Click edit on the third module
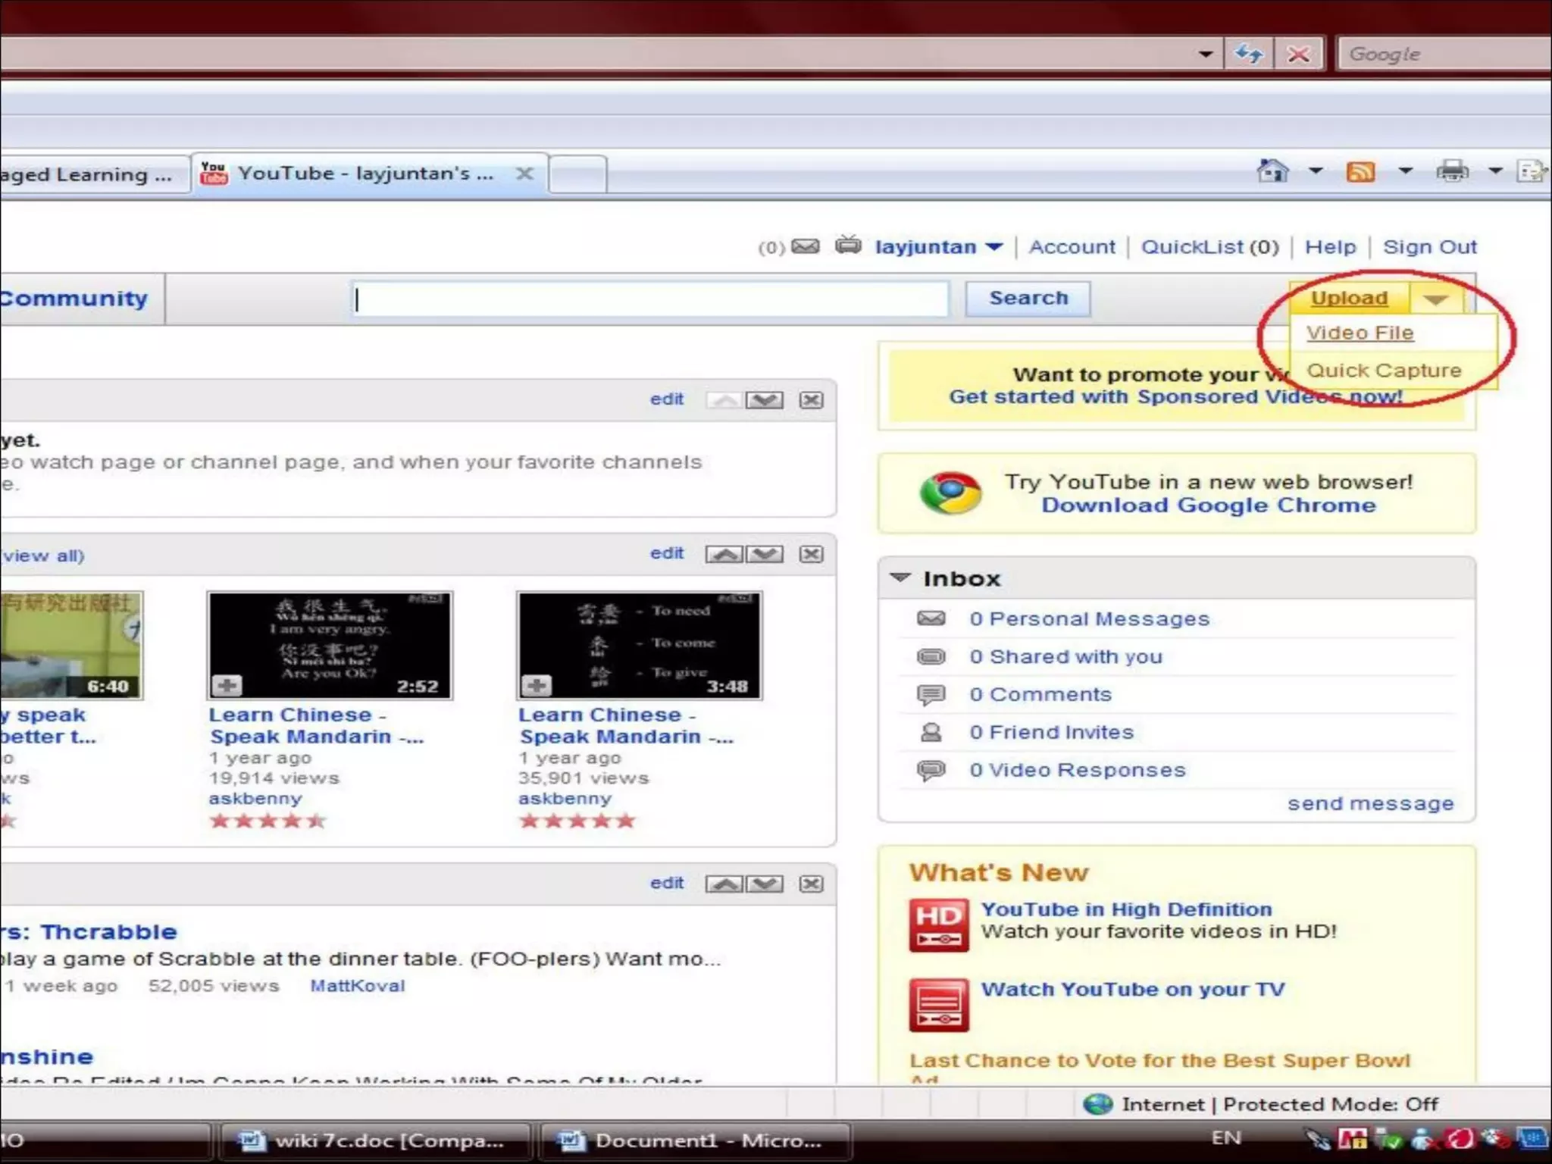1552x1164 pixels. click(x=667, y=884)
